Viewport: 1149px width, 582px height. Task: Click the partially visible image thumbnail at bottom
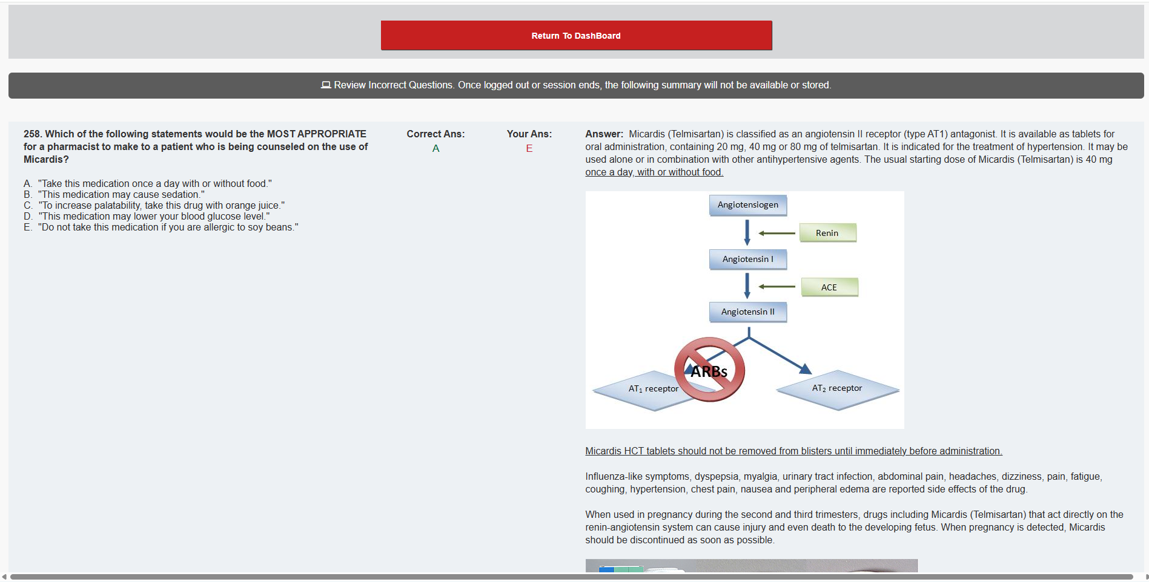pyautogui.click(x=751, y=566)
